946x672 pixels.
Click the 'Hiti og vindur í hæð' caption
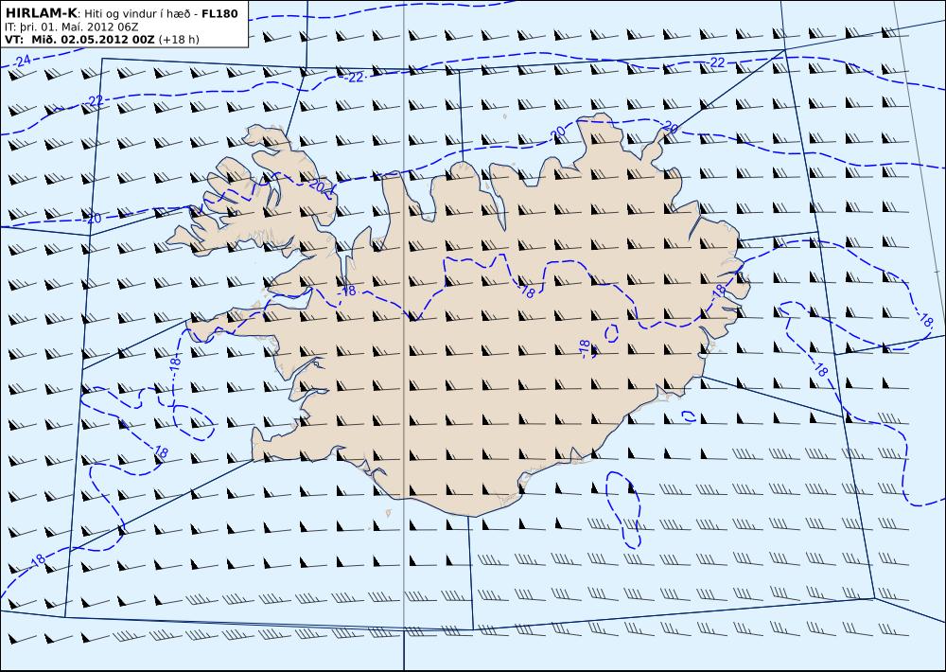(x=138, y=14)
